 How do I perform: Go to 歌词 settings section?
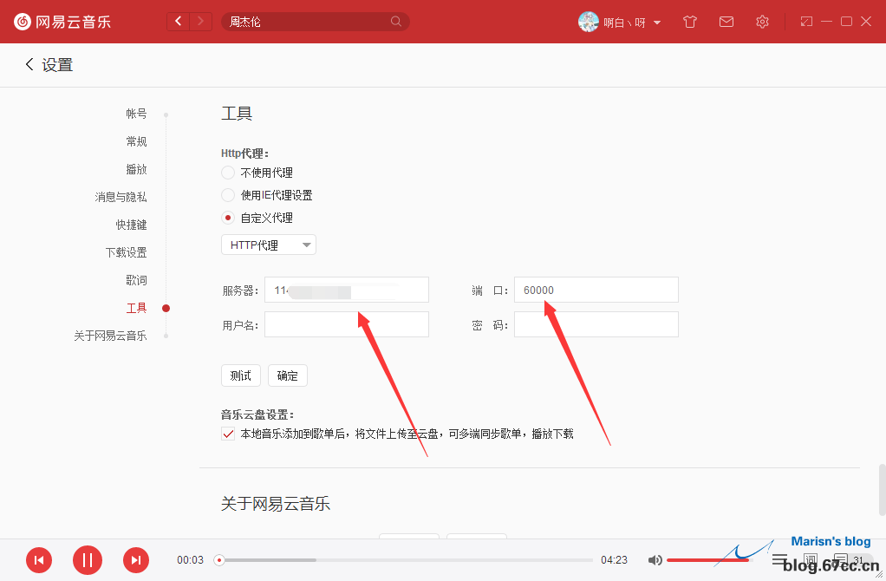pyautogui.click(x=136, y=280)
